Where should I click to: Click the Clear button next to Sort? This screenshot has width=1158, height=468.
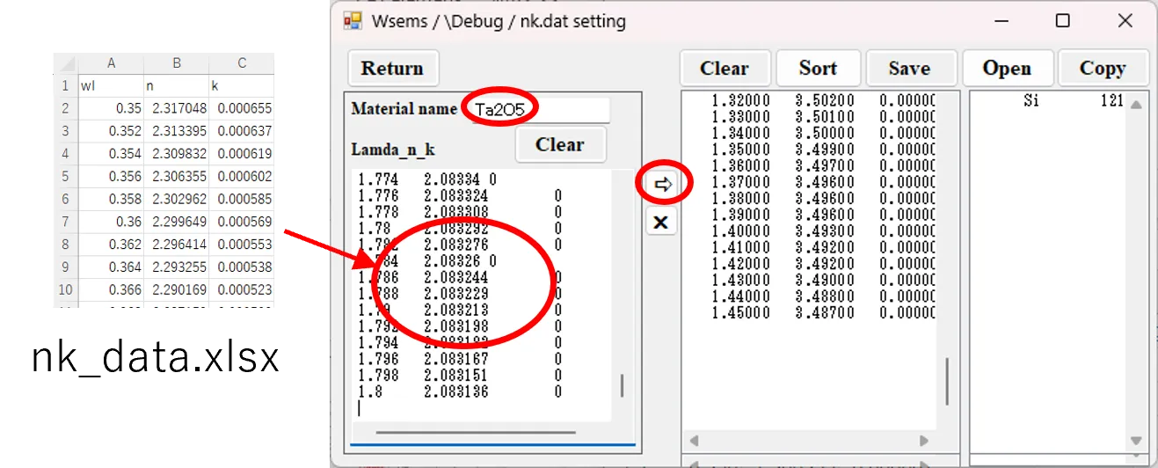point(725,69)
